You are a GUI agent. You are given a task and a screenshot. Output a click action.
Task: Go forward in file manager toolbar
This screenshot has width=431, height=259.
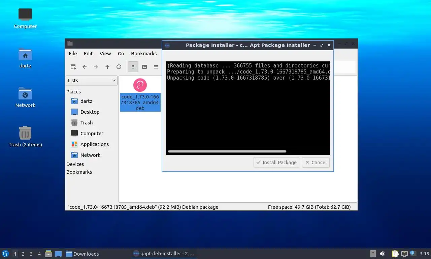tap(96, 67)
